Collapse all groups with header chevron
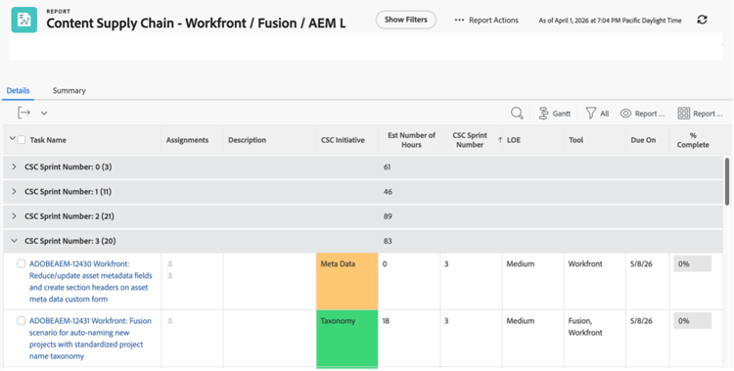 pyautogui.click(x=12, y=138)
